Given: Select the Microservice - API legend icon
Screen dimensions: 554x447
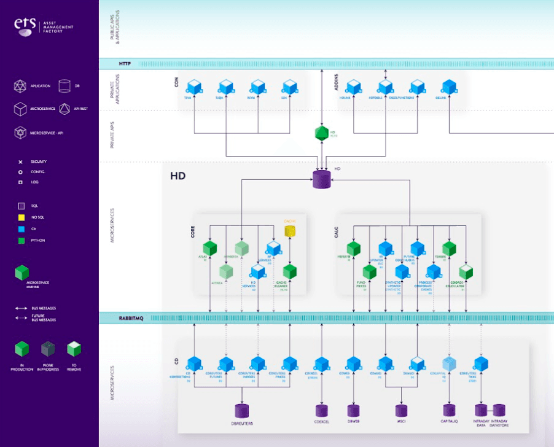Looking at the screenshot, I should [x=20, y=133].
